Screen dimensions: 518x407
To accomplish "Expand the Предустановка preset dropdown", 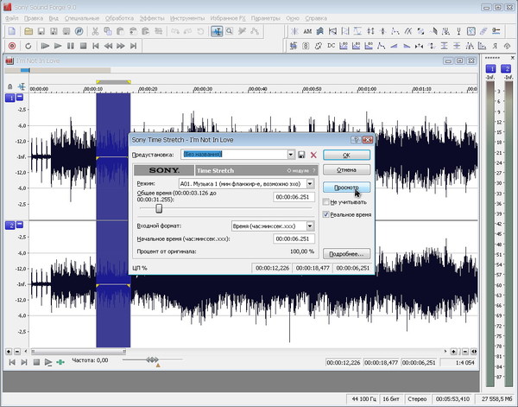I will click(x=290, y=155).
